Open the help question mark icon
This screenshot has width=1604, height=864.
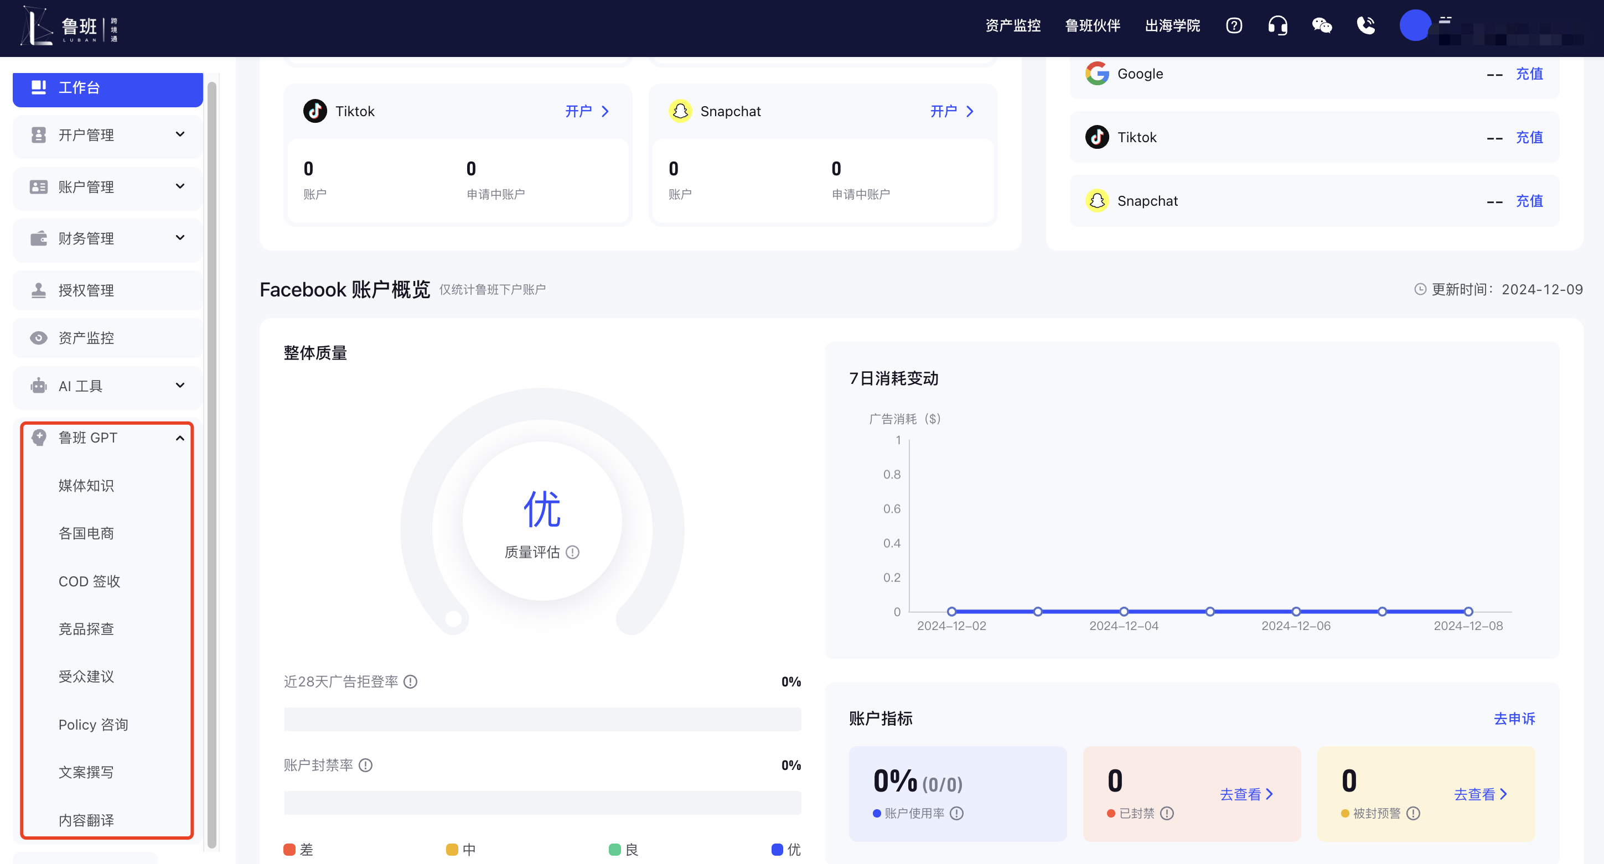pos(1234,25)
